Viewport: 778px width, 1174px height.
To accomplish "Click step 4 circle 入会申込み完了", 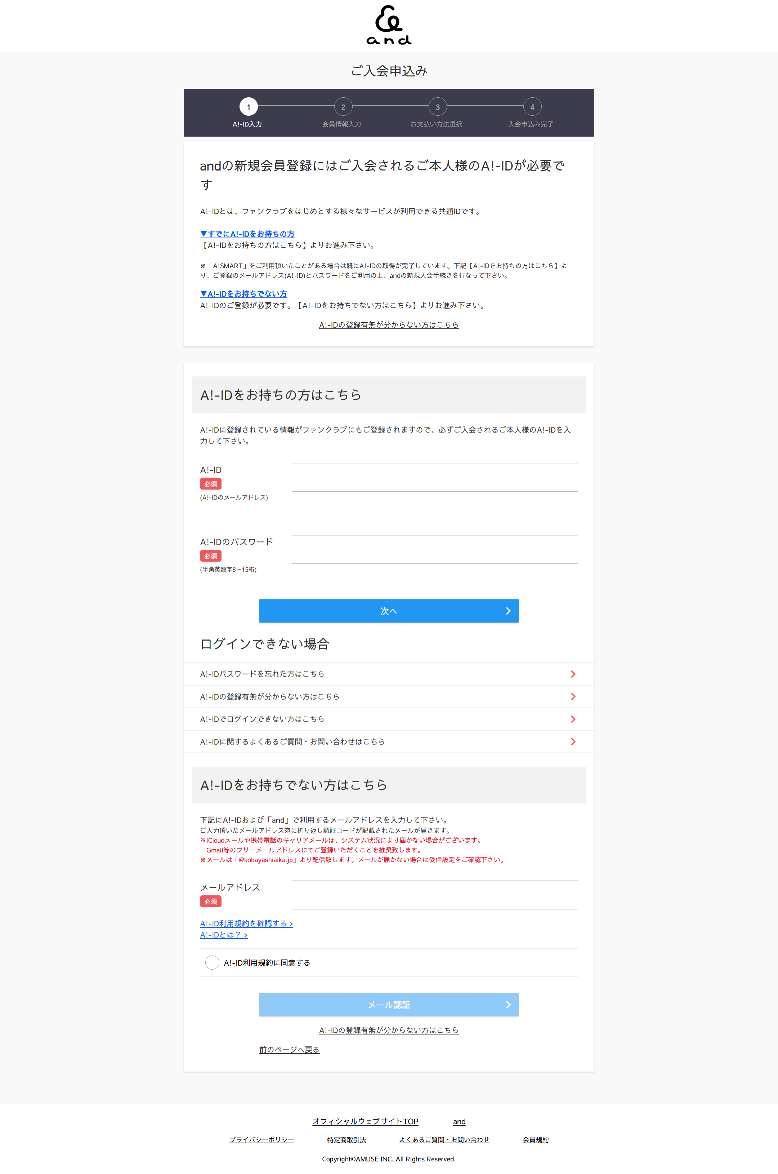I will click(x=532, y=107).
